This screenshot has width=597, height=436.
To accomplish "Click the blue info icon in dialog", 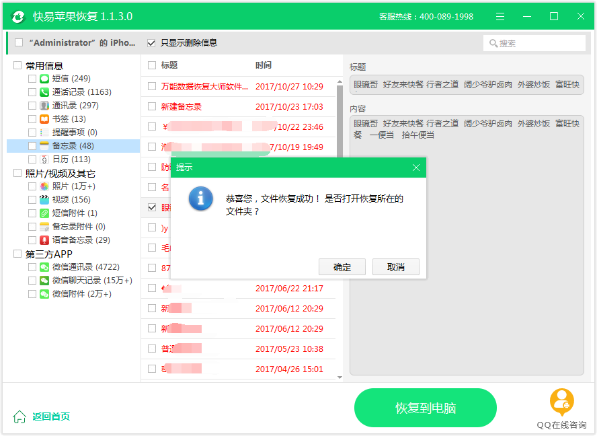I will [200, 198].
